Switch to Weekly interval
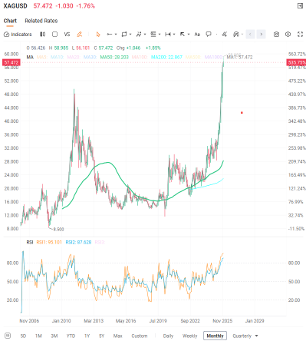 190,336
